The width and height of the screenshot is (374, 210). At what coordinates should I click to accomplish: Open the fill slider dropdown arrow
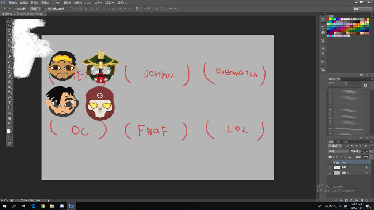371,157
